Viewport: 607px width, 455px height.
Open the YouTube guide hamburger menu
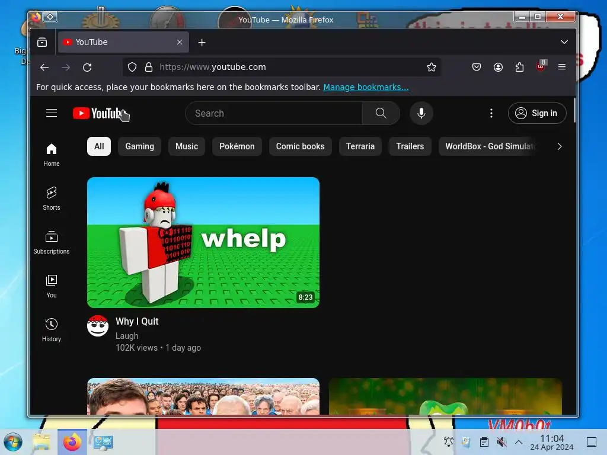pos(52,113)
